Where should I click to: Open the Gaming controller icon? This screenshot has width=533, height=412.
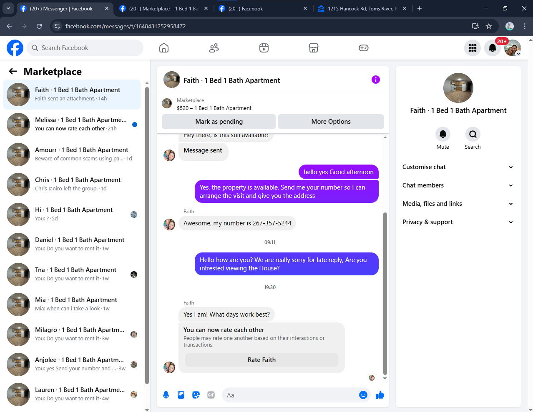(x=364, y=48)
